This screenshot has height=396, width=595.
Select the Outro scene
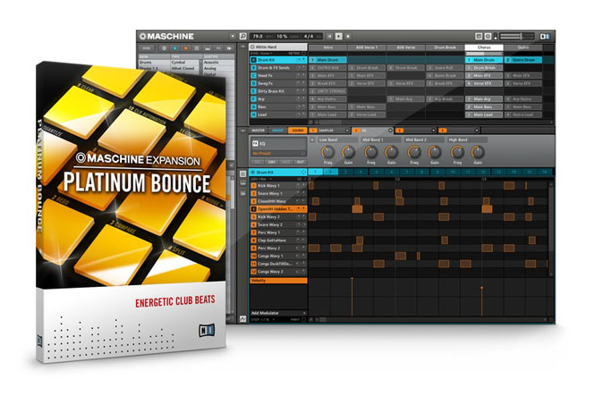[523, 47]
